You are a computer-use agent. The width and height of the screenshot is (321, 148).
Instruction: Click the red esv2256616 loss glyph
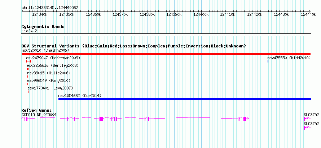(x=28, y=69)
